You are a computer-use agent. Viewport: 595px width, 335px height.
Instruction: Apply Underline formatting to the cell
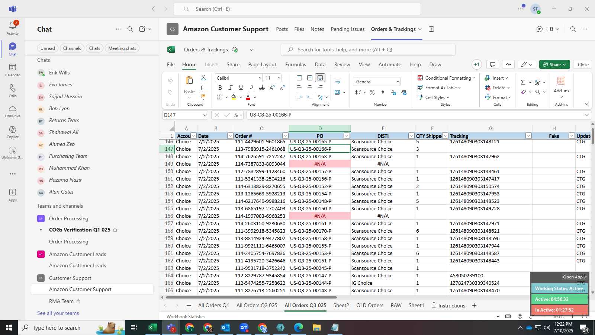[x=241, y=87]
